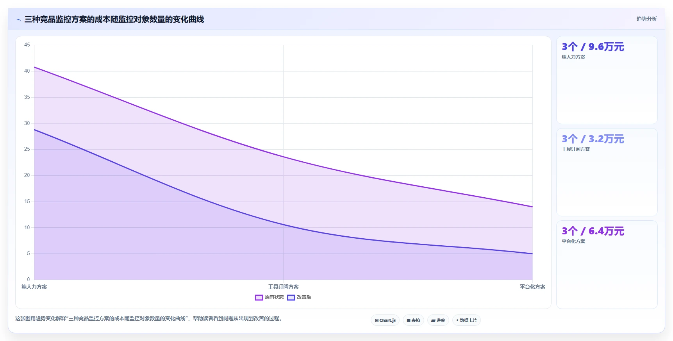Open the 3个 / 6.4万元 平台化方案 card

click(x=607, y=264)
